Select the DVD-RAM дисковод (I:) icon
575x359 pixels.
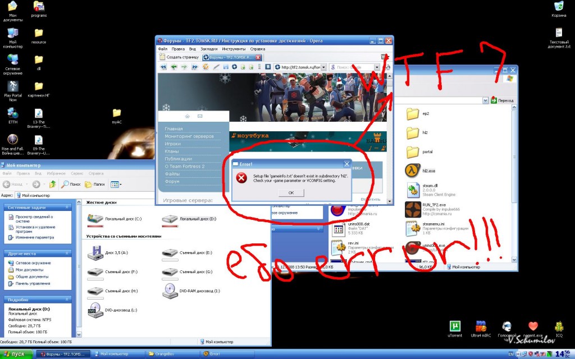(x=170, y=291)
